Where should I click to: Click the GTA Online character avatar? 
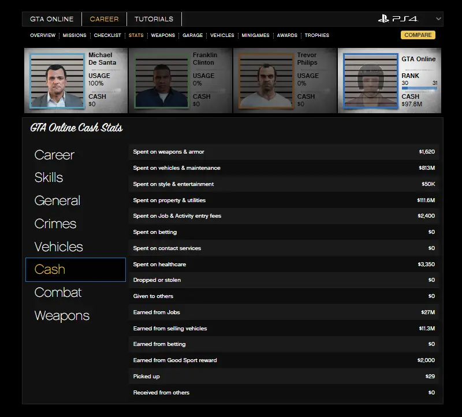coord(370,81)
